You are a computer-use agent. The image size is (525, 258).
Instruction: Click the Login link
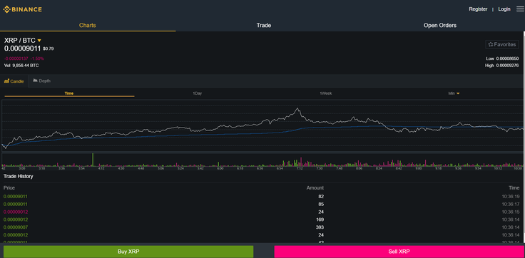pos(504,9)
